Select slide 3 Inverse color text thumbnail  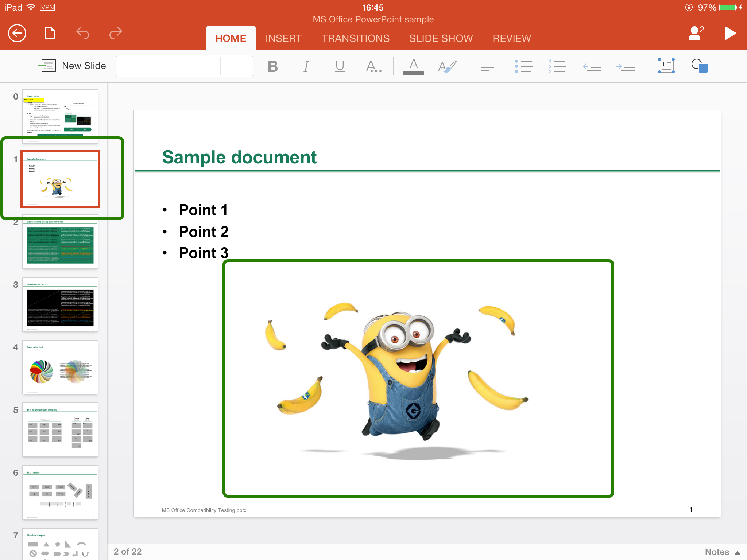[60, 304]
